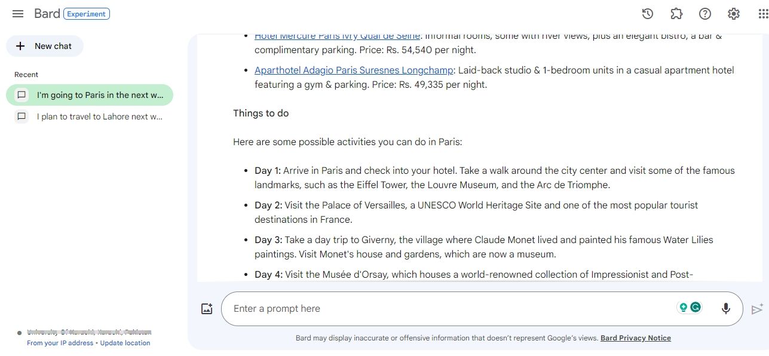Open the Bard main menu
The height and width of the screenshot is (356, 769).
tap(18, 14)
